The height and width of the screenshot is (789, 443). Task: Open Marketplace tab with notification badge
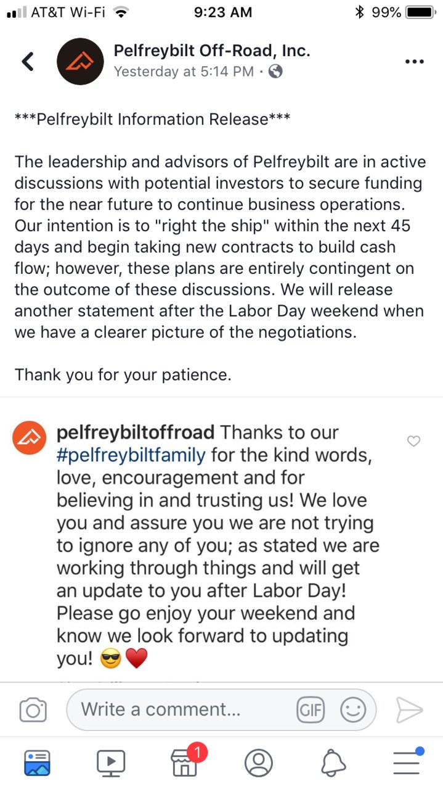(x=185, y=761)
